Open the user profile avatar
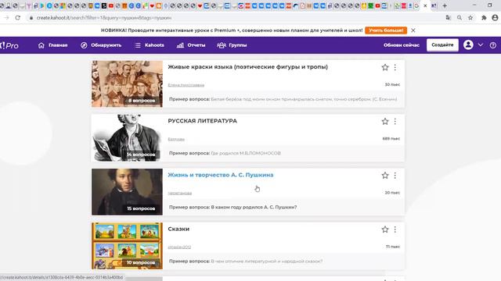The width and height of the screenshot is (501, 281). click(468, 45)
